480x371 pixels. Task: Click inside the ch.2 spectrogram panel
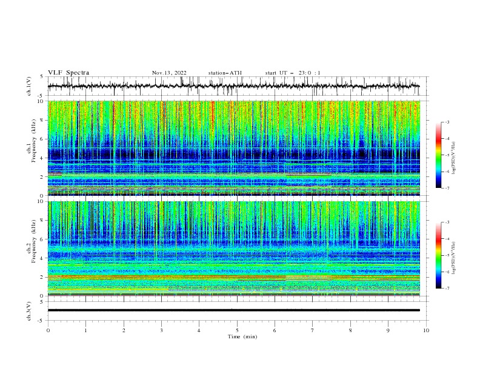pyautogui.click(x=234, y=249)
